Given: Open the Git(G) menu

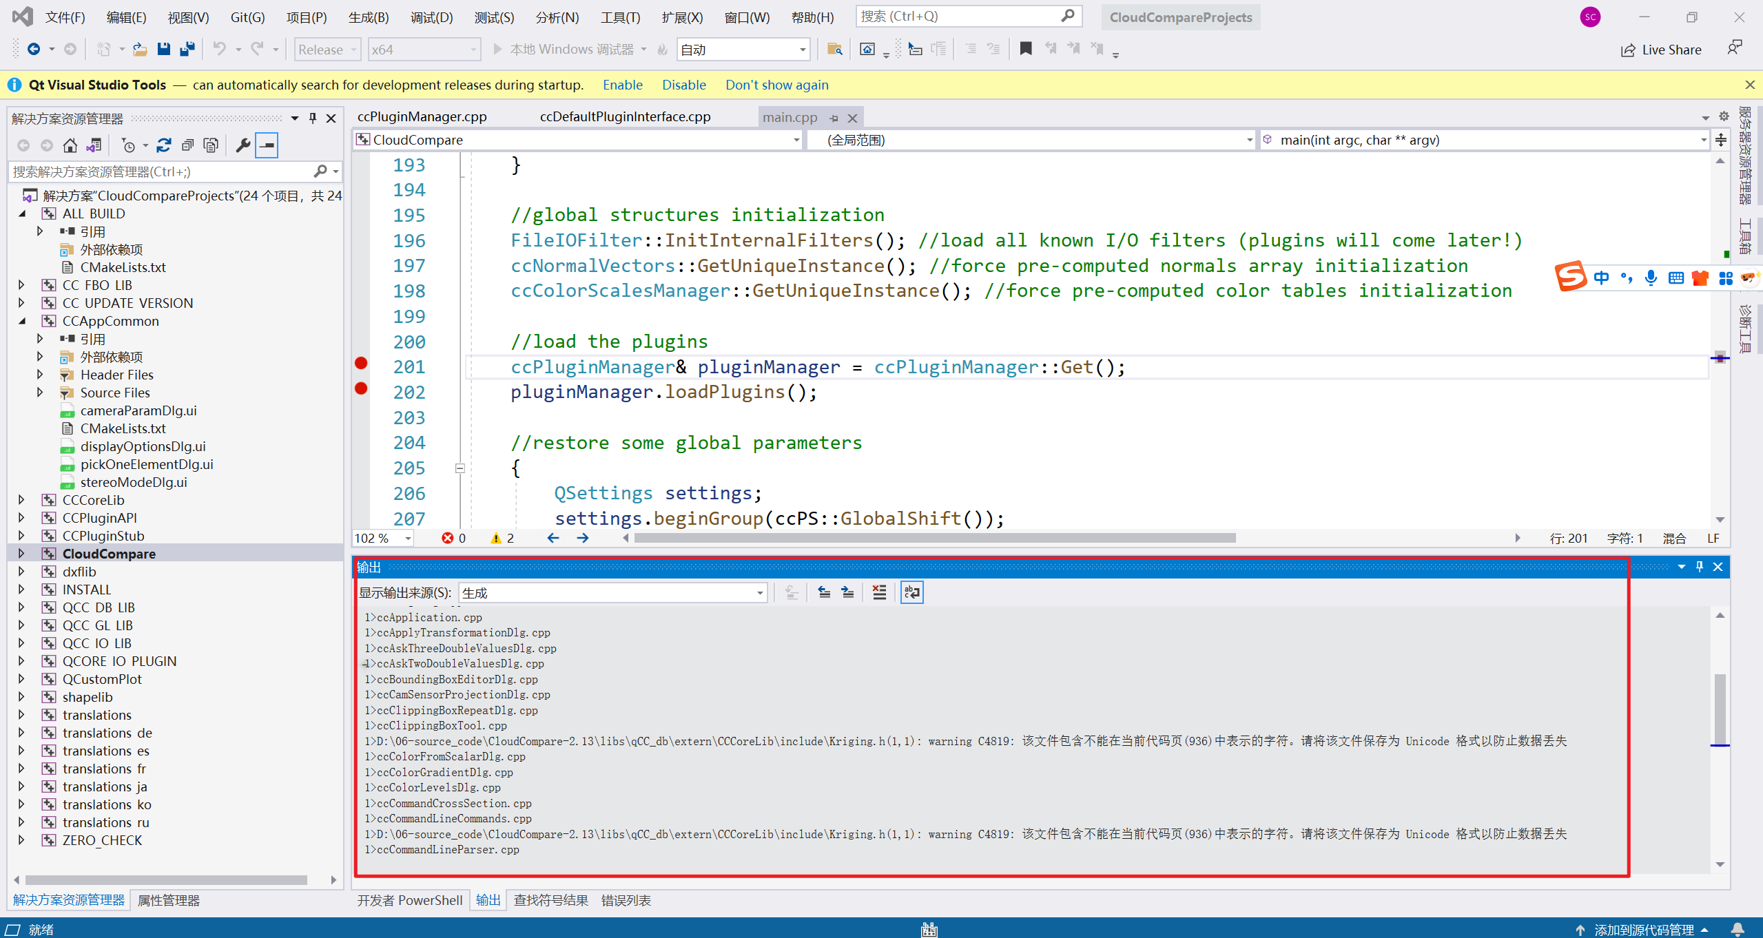Looking at the screenshot, I should (247, 17).
